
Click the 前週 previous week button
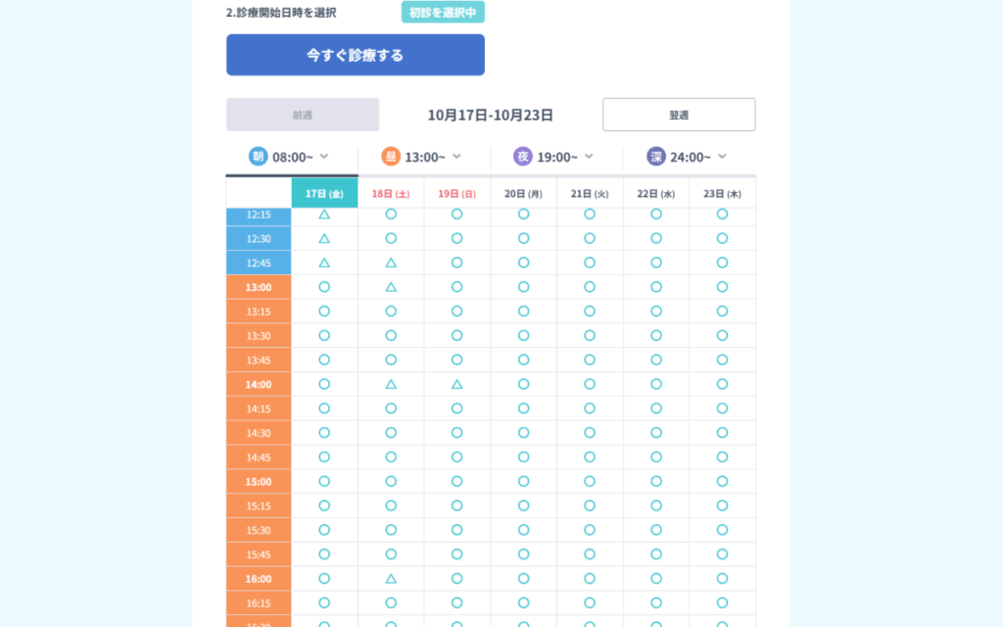(x=303, y=115)
